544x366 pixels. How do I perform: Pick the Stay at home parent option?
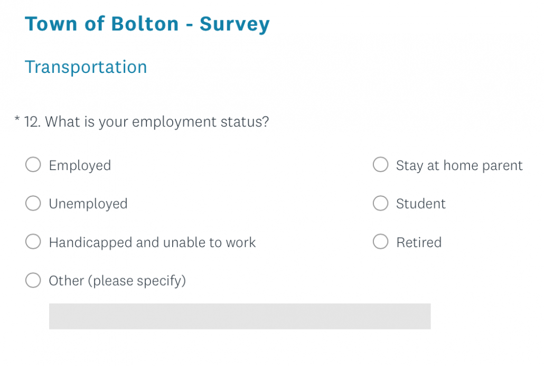[380, 165]
